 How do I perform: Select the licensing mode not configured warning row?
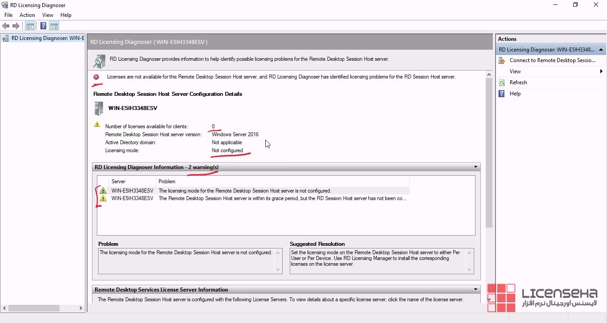click(244, 191)
